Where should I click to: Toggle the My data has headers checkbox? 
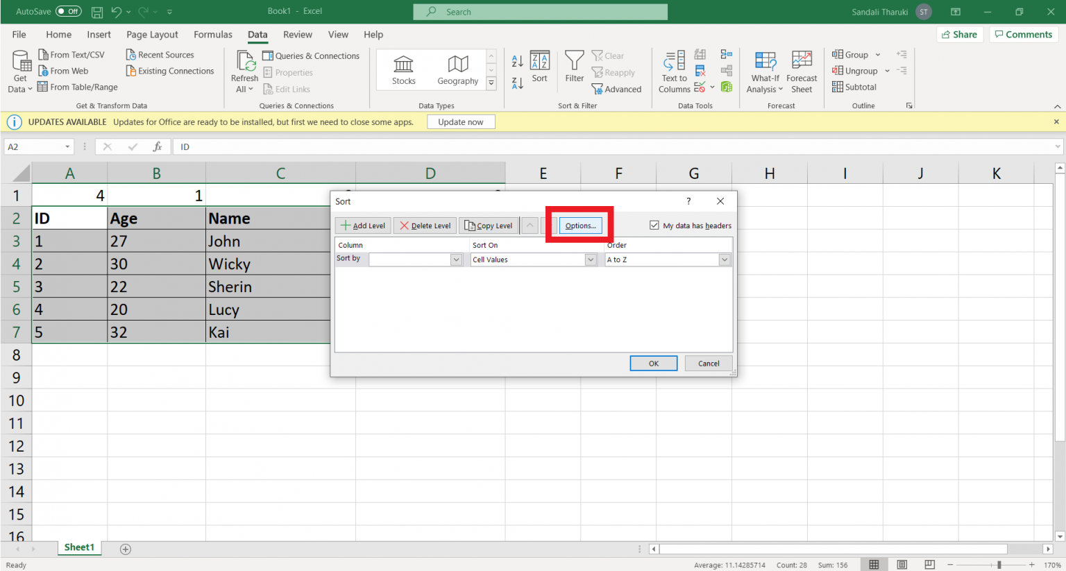coord(654,225)
